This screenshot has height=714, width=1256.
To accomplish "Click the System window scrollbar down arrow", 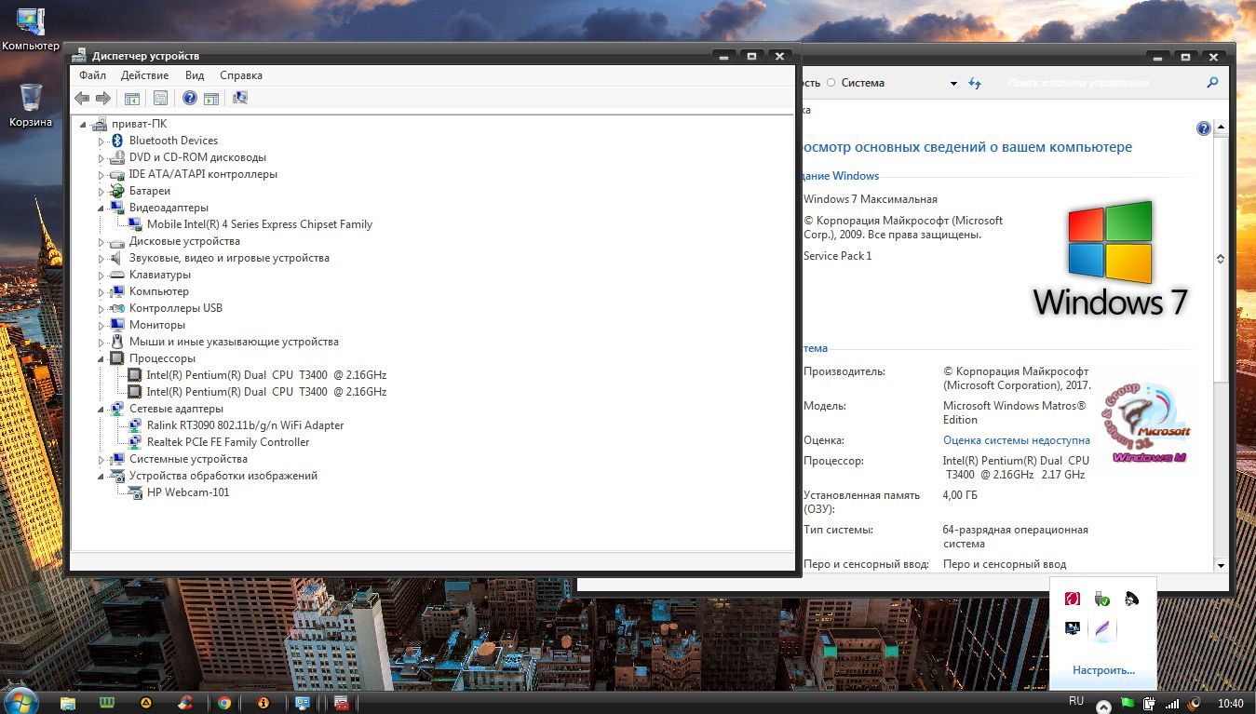I will point(1221,564).
